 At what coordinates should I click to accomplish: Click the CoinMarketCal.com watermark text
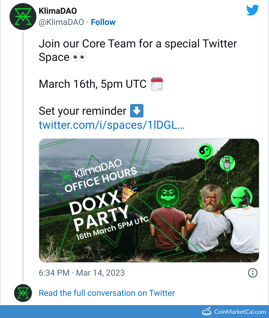point(240,312)
